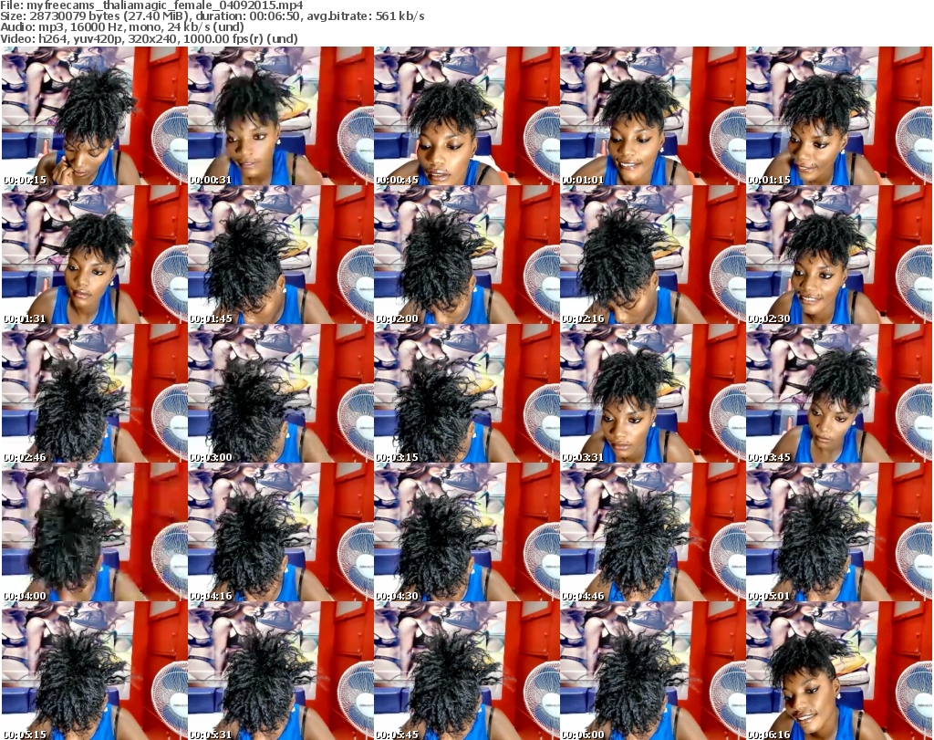934x740 pixels.
Task: Select the thumbnail stamped 00:03:15
Action: [467, 393]
